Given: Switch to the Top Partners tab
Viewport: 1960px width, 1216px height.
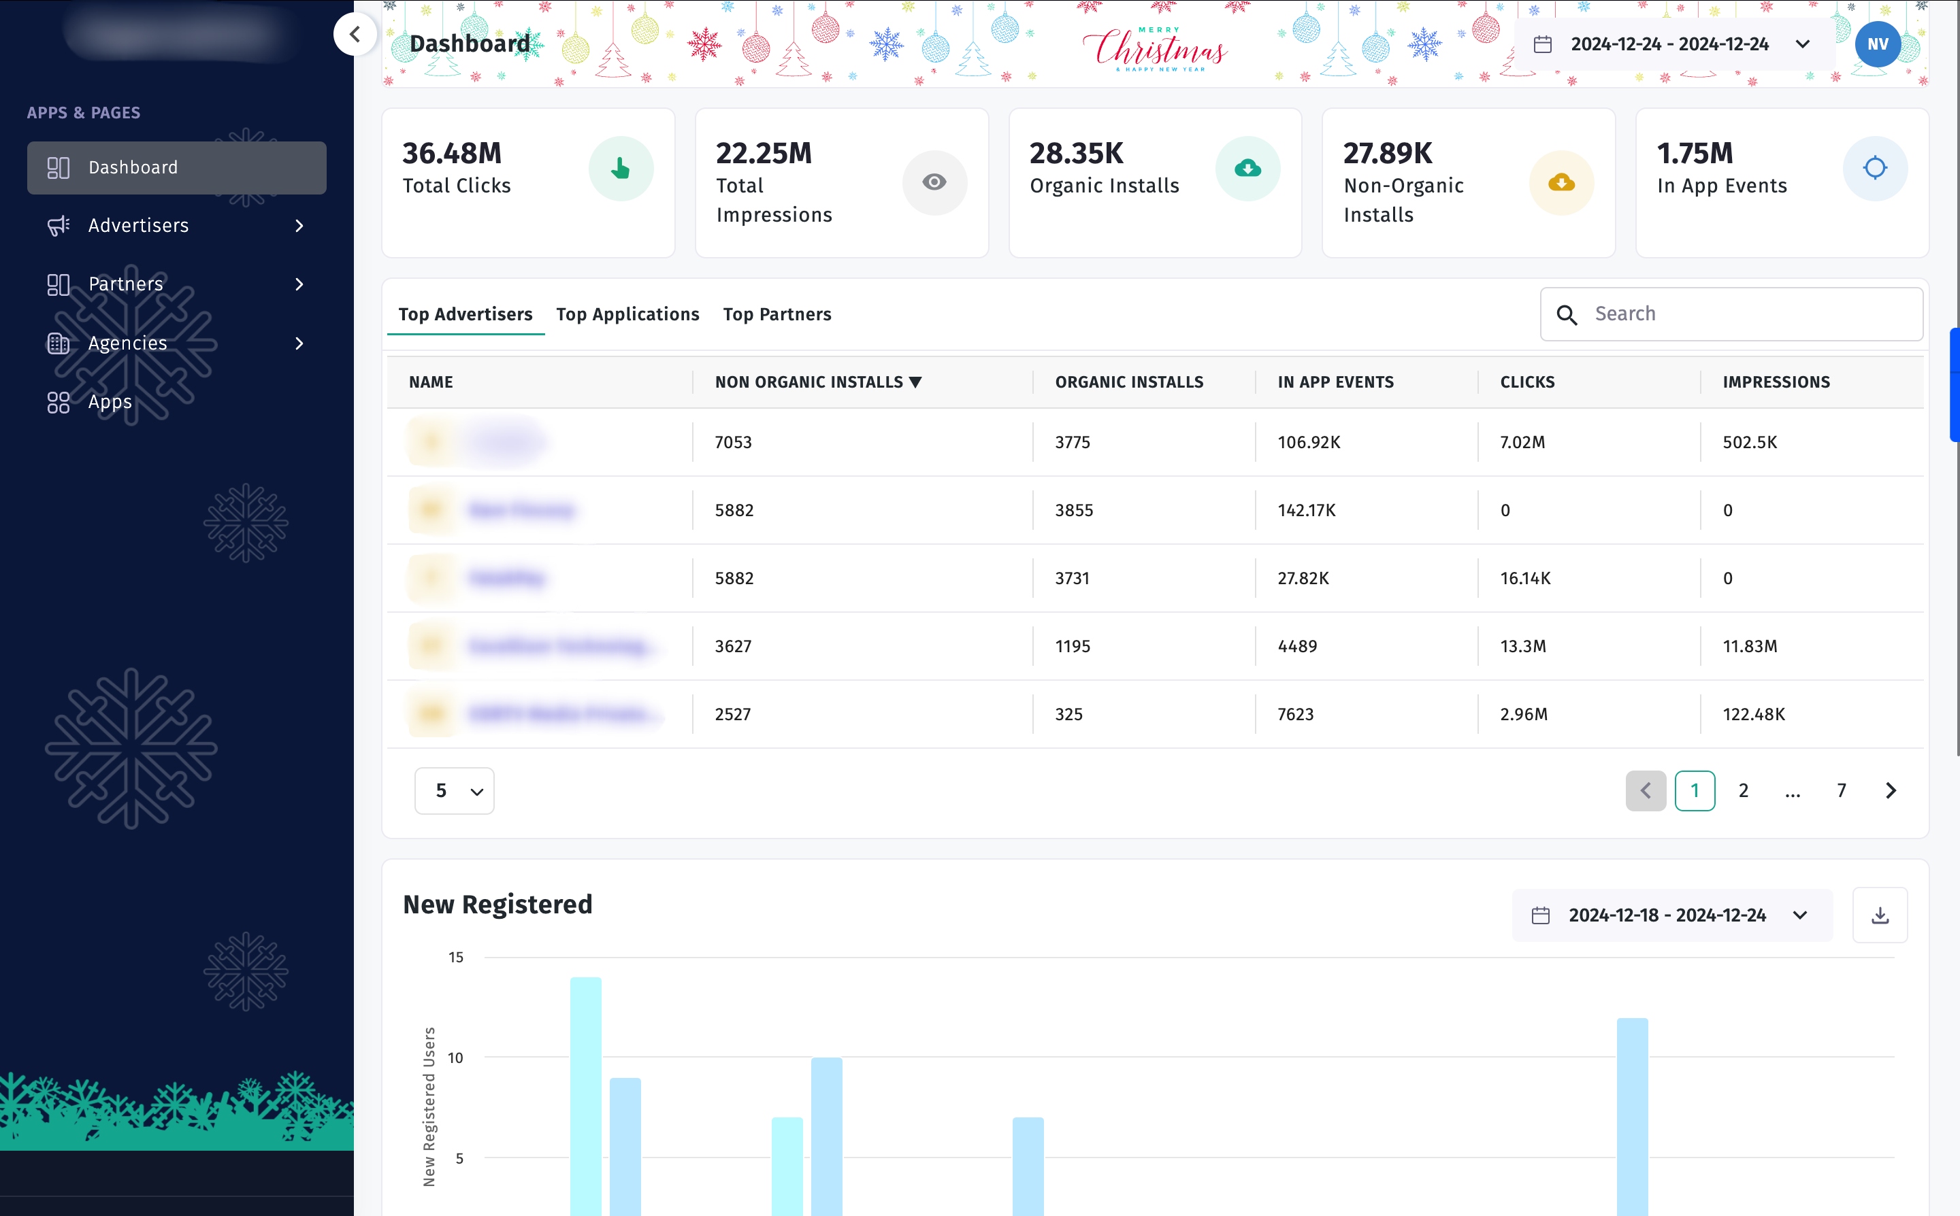Looking at the screenshot, I should [x=777, y=314].
